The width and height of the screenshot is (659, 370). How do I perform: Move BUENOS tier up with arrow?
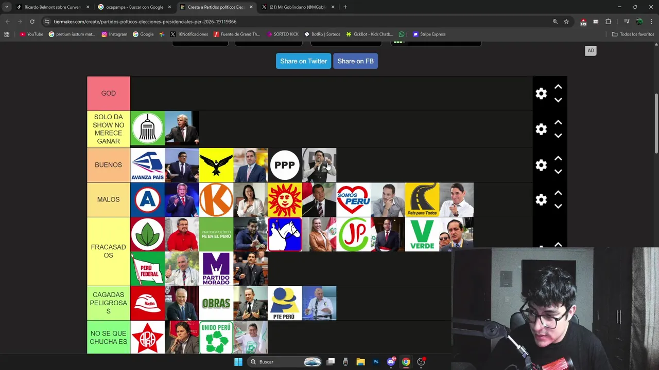(x=558, y=159)
